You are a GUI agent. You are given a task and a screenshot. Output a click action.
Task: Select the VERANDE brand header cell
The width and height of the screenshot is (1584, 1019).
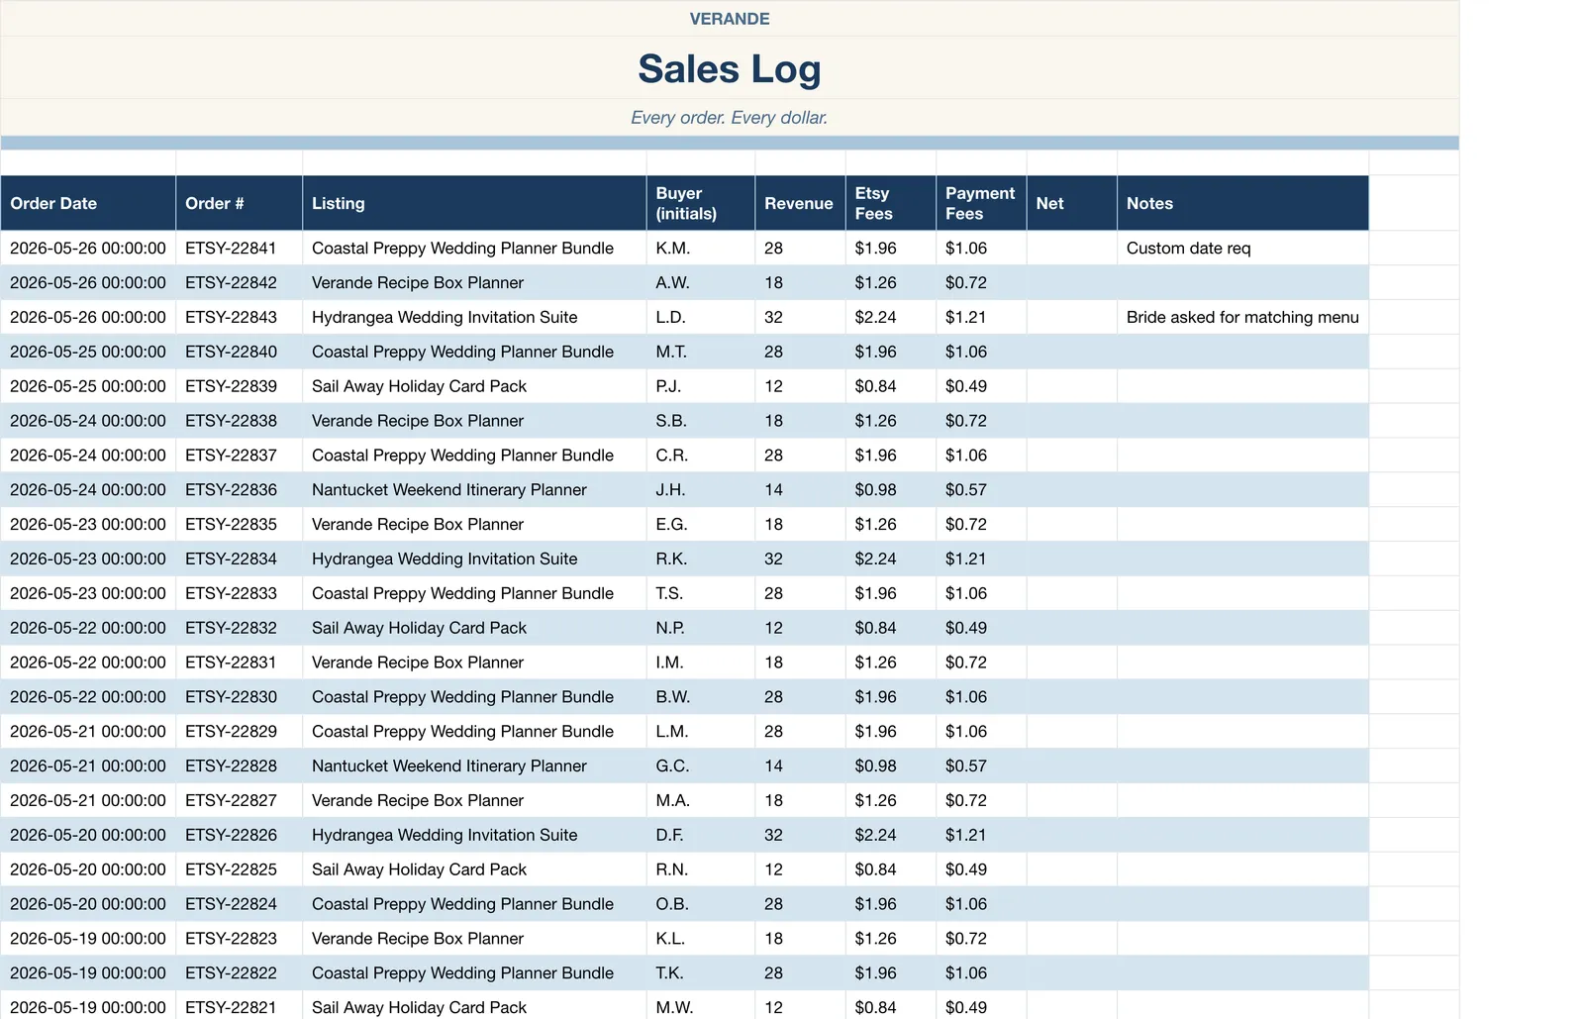pyautogui.click(x=730, y=19)
